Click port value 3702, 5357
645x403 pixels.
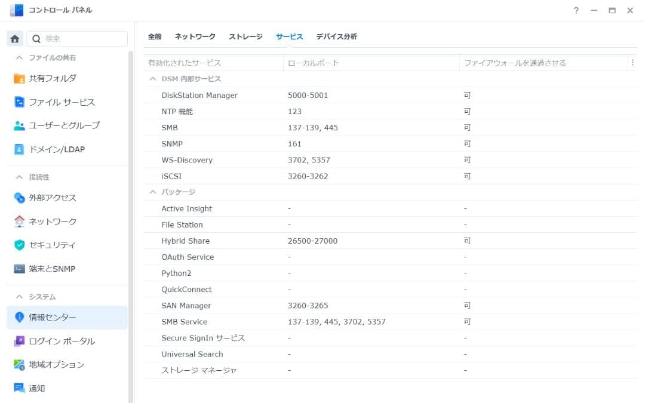click(x=309, y=160)
